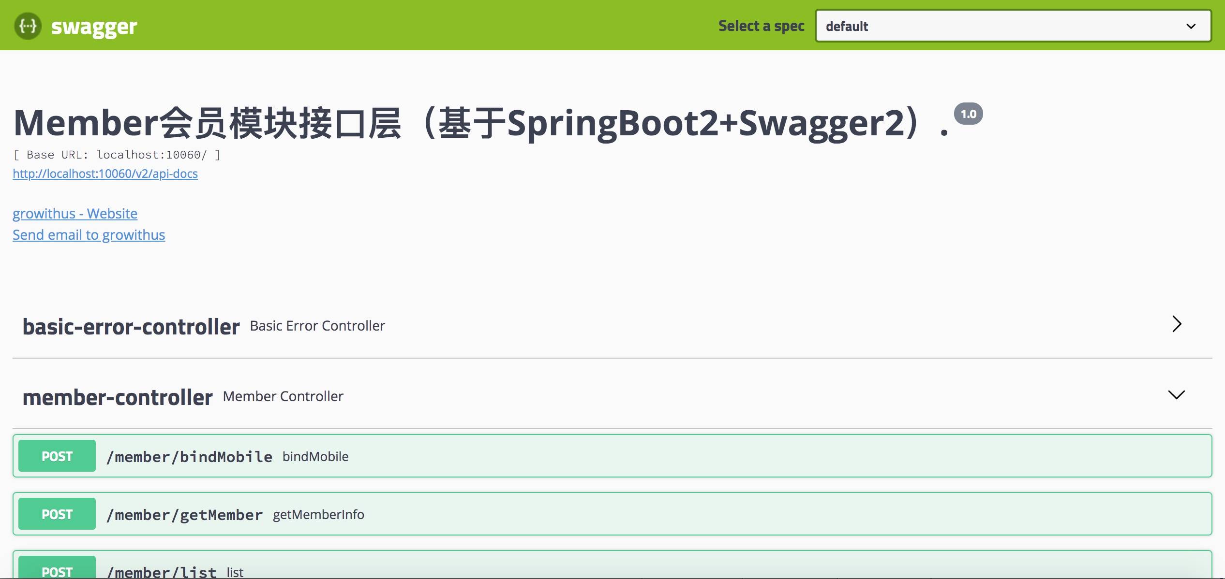Click the dropdown arrow in spec selector
Image resolution: width=1225 pixels, height=579 pixels.
[x=1191, y=26]
